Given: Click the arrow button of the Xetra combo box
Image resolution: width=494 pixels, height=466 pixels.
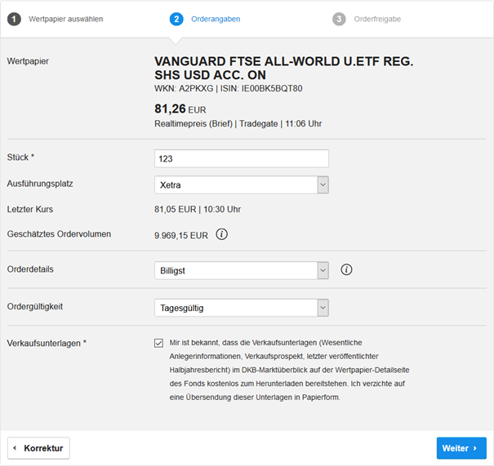Looking at the screenshot, I should (323, 184).
